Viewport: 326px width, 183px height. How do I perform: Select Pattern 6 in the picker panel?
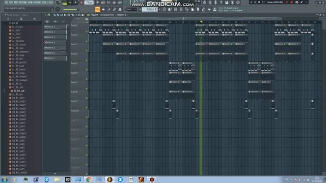55,53
